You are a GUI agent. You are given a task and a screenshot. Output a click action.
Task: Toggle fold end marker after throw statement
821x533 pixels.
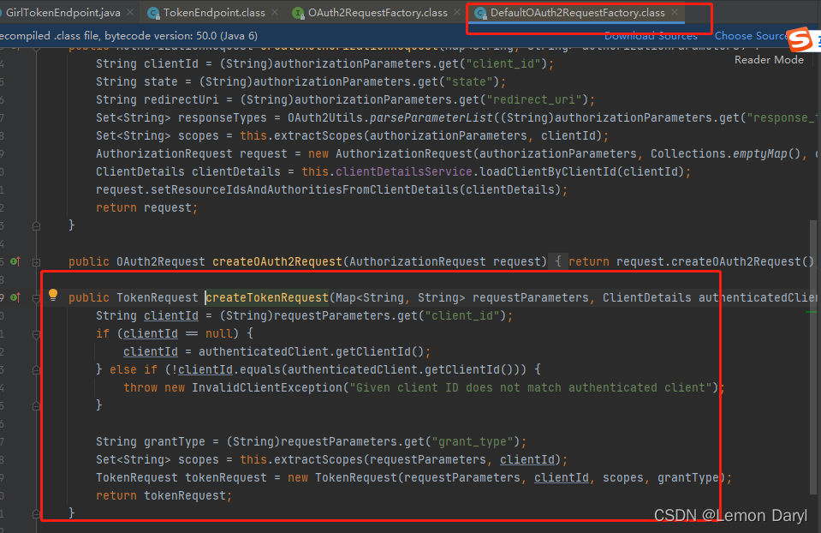36,405
